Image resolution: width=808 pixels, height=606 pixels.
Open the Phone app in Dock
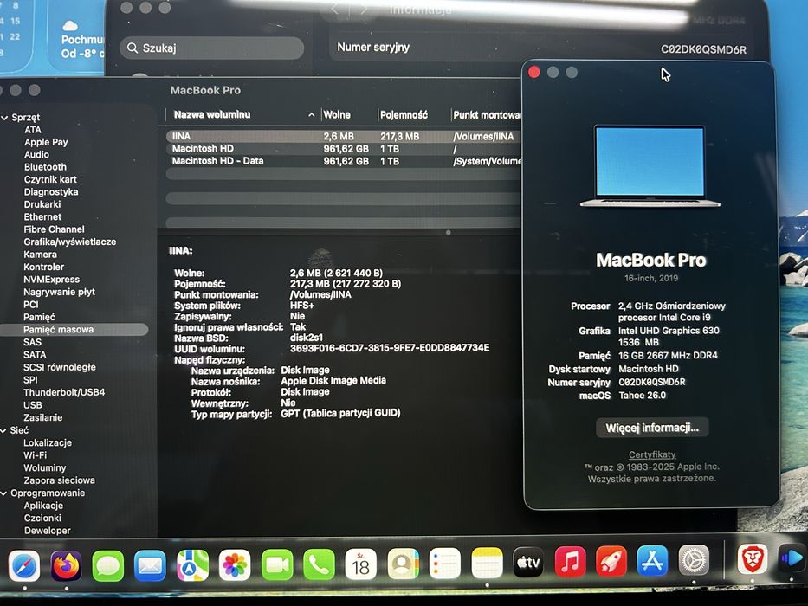coord(319,564)
